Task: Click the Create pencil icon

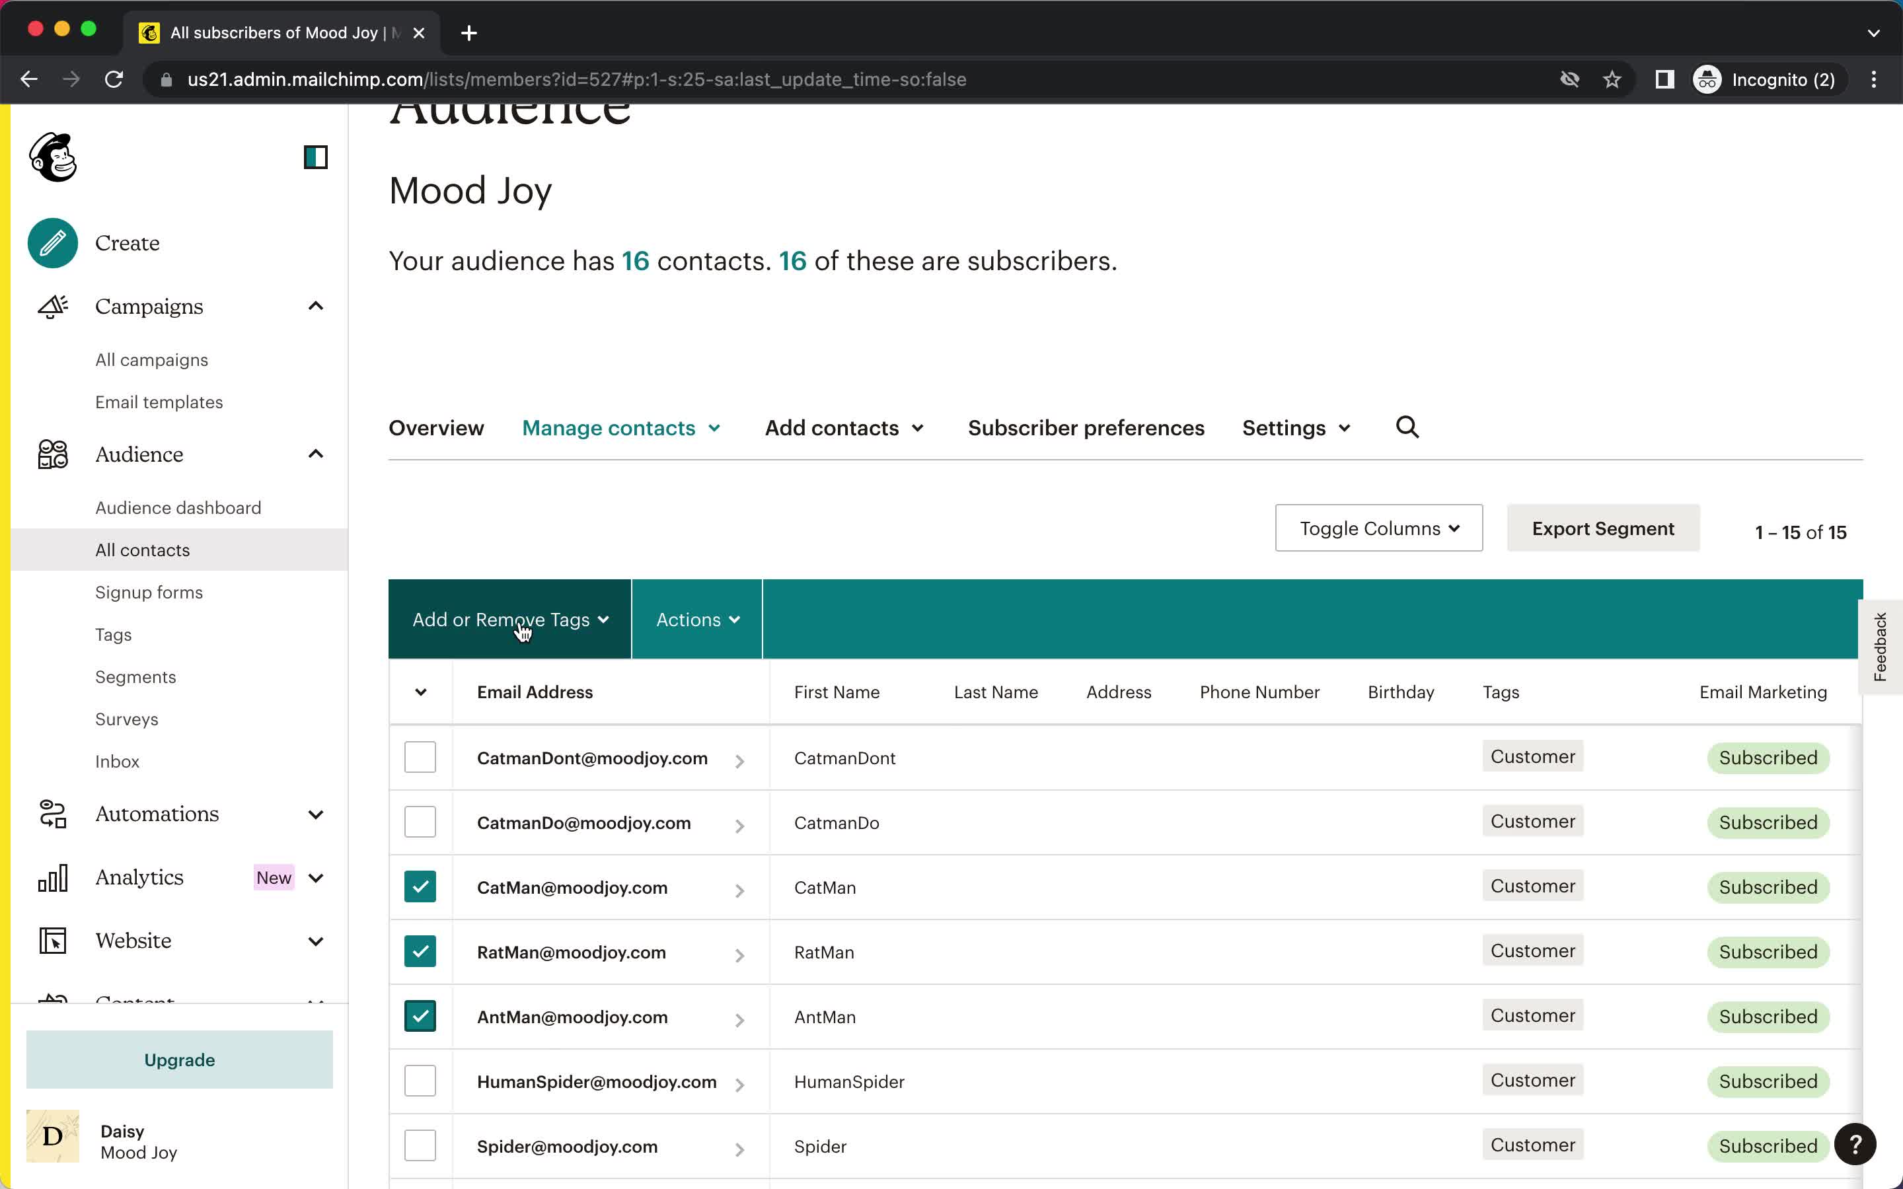Action: point(54,242)
